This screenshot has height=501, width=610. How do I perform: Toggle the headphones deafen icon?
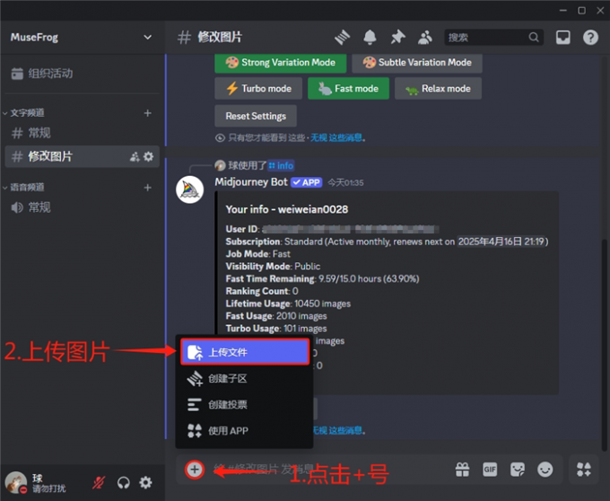coord(123,483)
